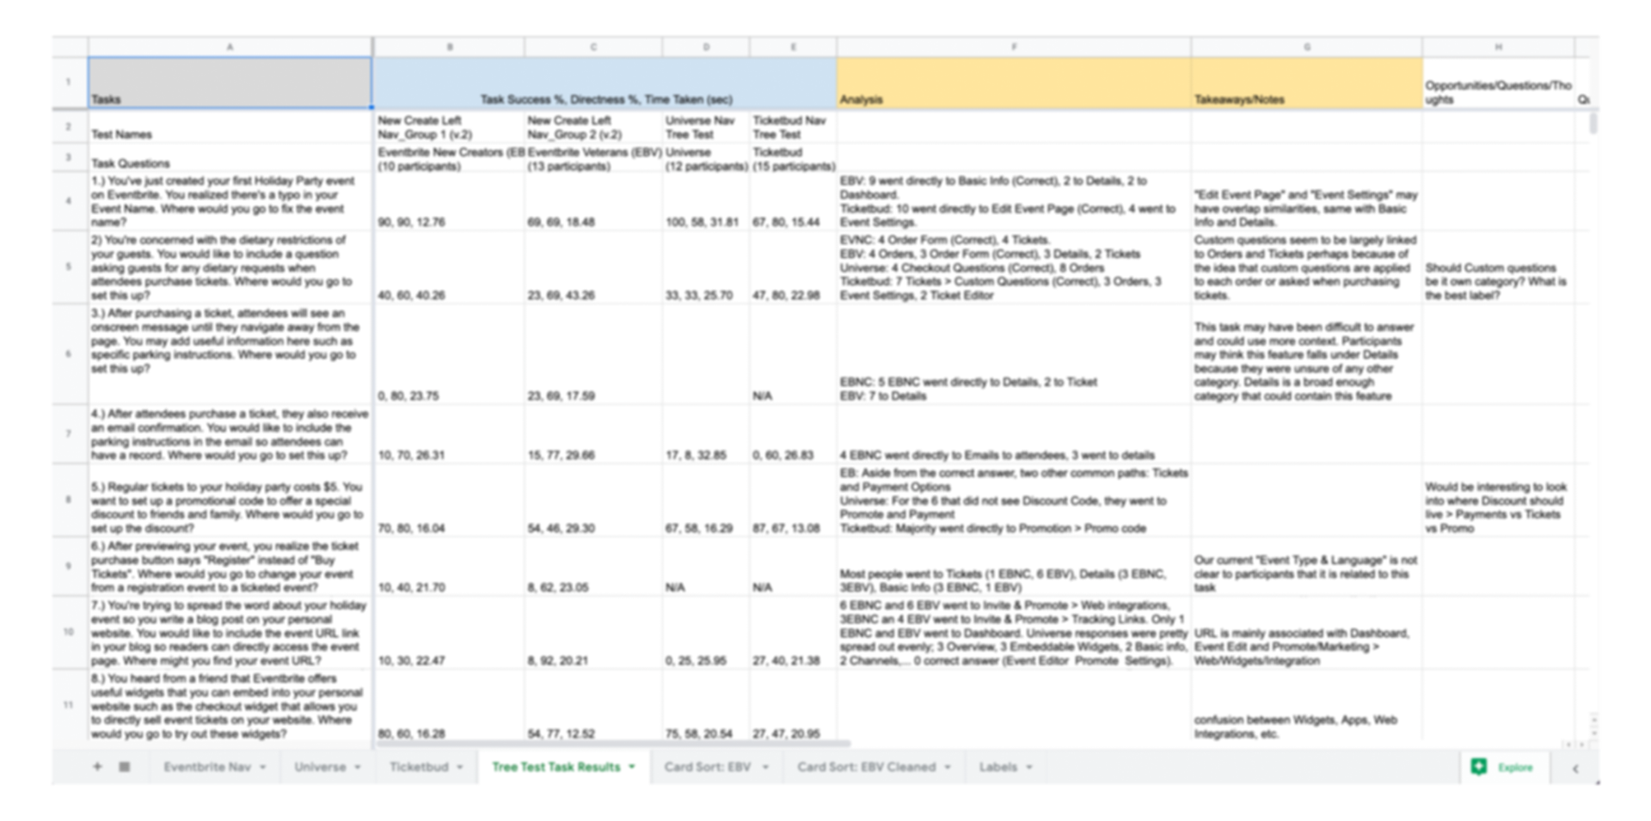Select column E header
1651x821 pixels.
[x=793, y=46]
